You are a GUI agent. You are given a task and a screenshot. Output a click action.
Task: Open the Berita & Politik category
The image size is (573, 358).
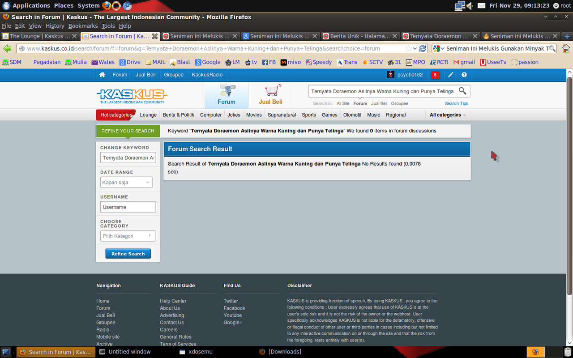179,115
